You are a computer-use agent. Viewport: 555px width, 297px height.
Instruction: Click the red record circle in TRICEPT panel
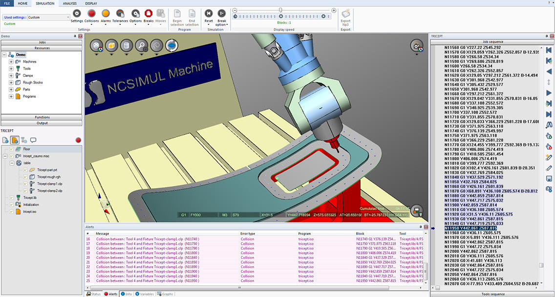(78, 140)
